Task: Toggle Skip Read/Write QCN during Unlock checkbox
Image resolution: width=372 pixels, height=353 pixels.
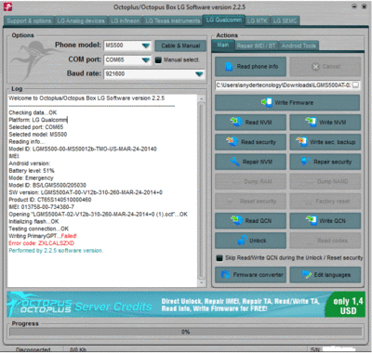Action: click(x=219, y=257)
